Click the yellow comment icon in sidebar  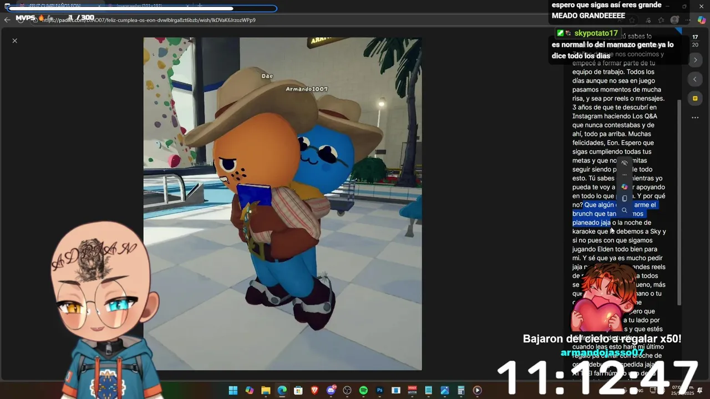(x=695, y=99)
